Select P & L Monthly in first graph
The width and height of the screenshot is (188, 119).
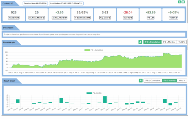pyautogui.click(x=169, y=42)
